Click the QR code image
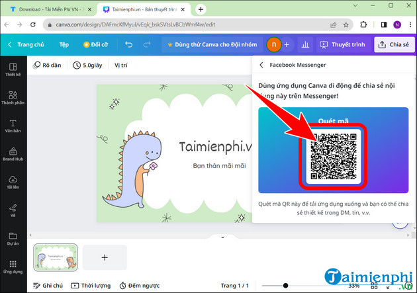This screenshot has height=293, width=417. click(334, 156)
